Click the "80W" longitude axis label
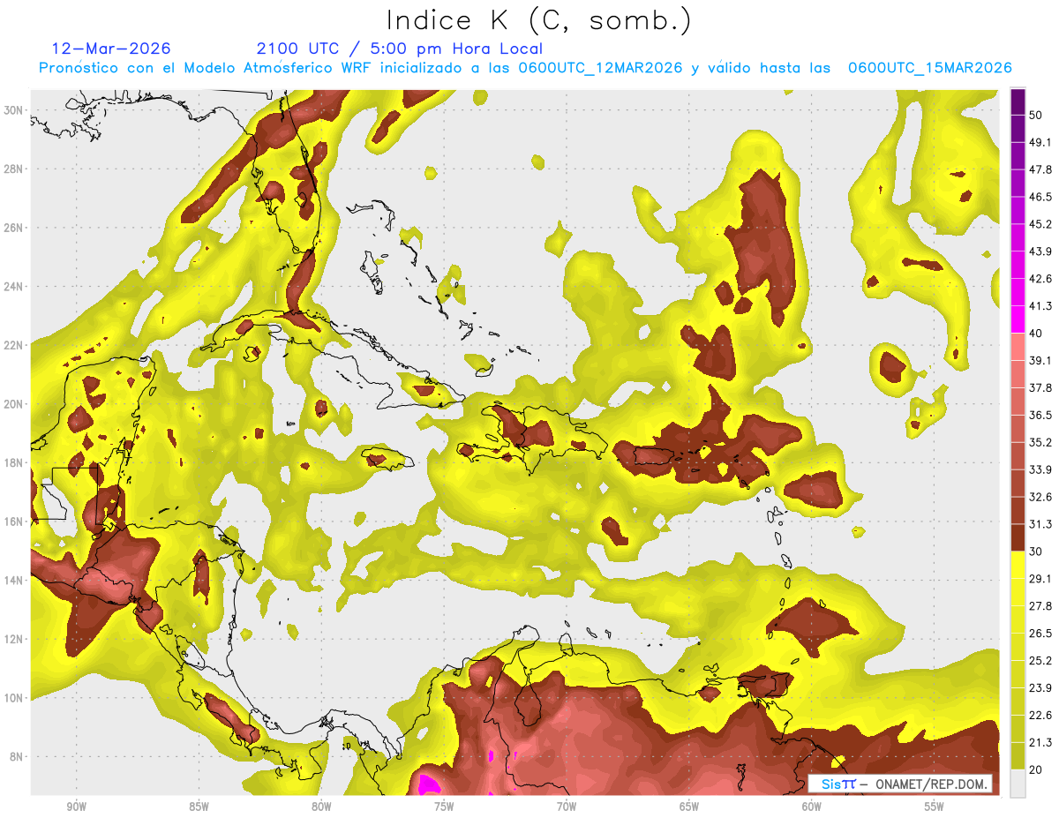 pyautogui.click(x=322, y=807)
